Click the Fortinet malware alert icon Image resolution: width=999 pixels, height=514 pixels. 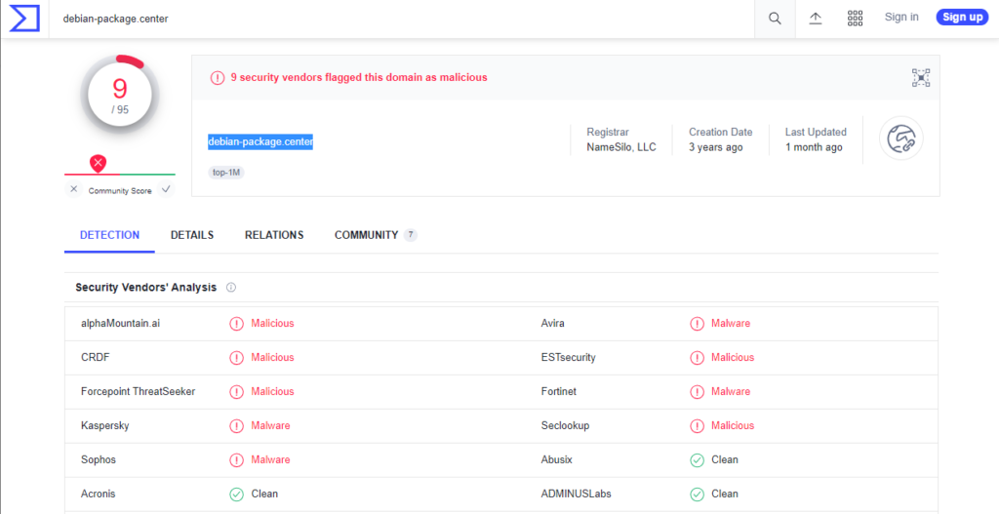coord(697,392)
